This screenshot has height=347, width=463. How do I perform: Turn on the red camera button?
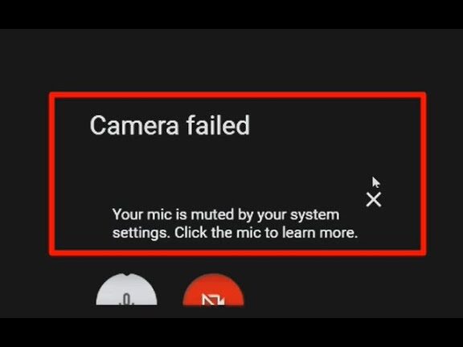click(214, 290)
